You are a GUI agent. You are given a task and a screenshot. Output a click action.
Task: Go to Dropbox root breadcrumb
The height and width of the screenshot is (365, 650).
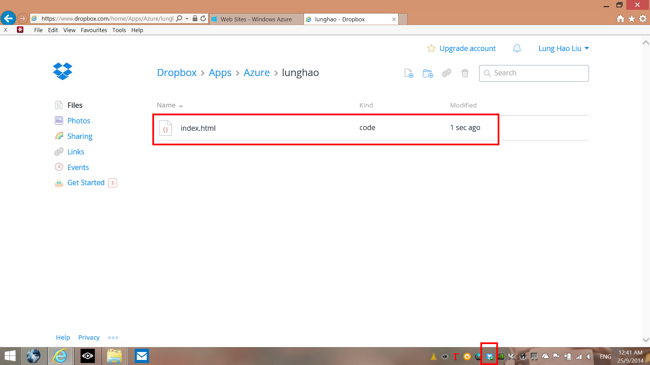pos(177,73)
